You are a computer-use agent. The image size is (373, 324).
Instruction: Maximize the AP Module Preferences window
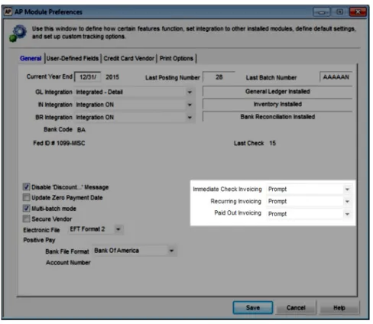point(339,12)
